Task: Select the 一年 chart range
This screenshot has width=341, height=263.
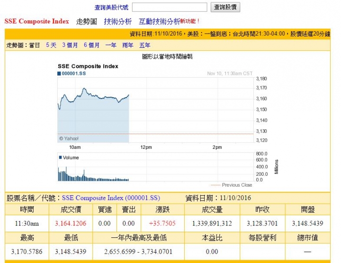Action: click(111, 45)
